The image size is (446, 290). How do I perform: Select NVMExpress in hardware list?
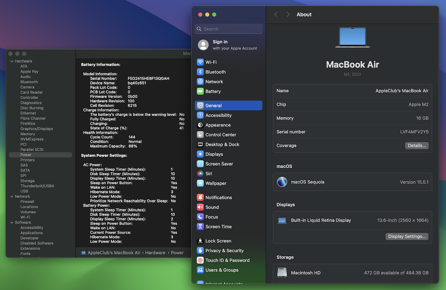click(32, 139)
